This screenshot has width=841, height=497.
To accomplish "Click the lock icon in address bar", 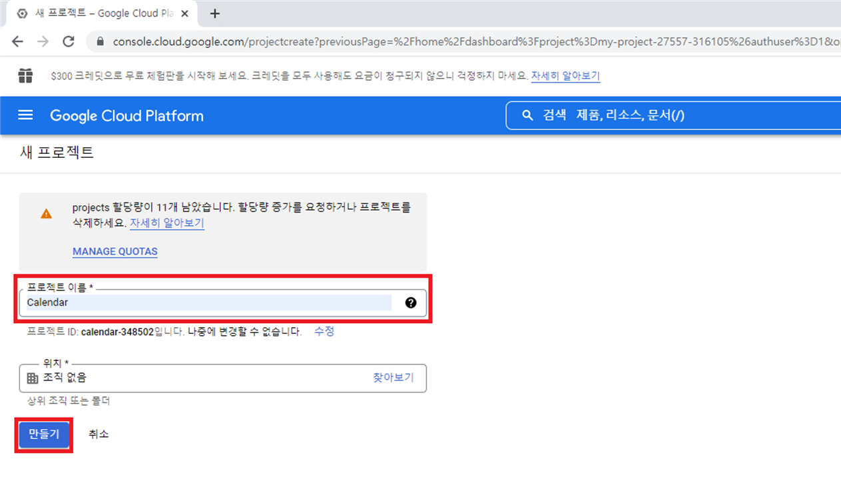I will coord(101,41).
